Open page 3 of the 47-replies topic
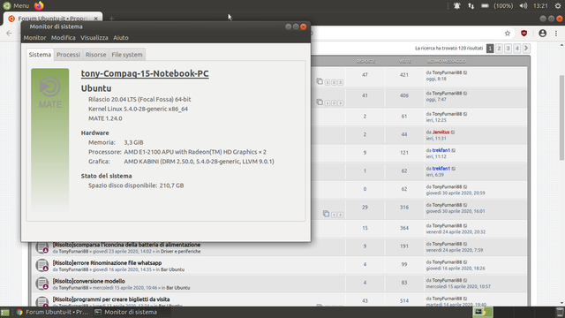This screenshot has width=565, height=318. (x=340, y=82)
